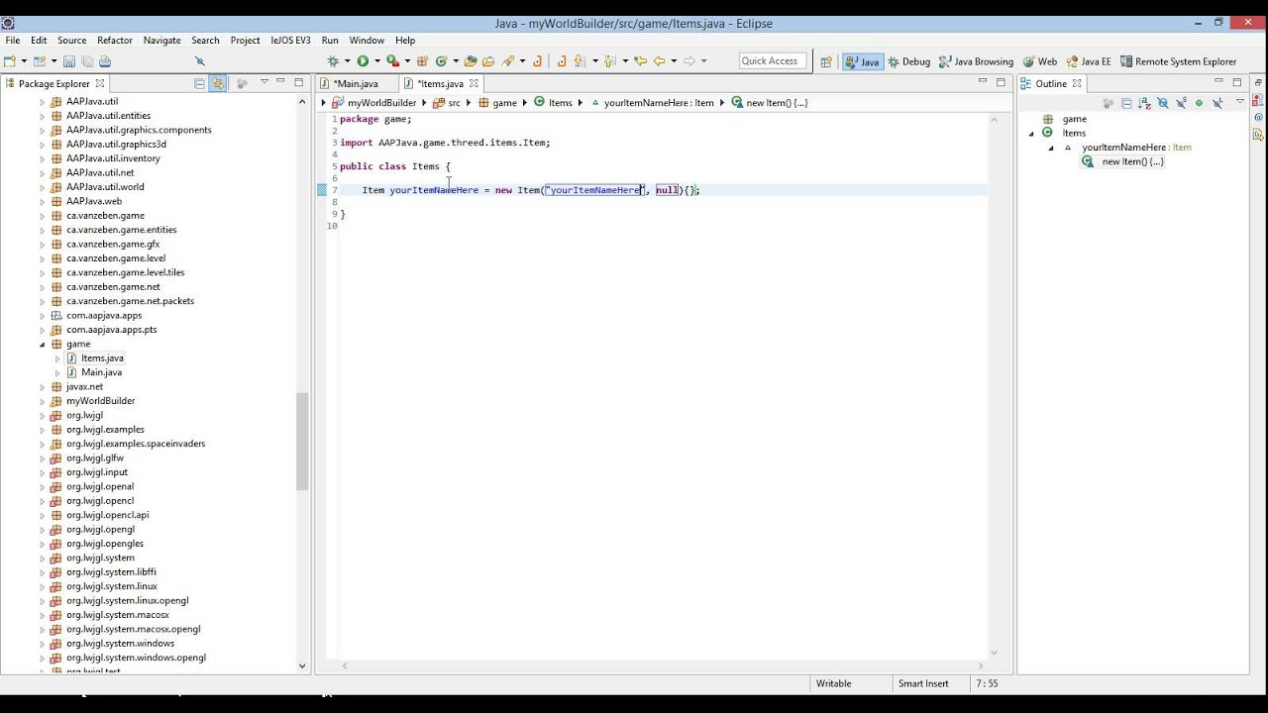Click the green bug Debug icon

click(x=333, y=60)
